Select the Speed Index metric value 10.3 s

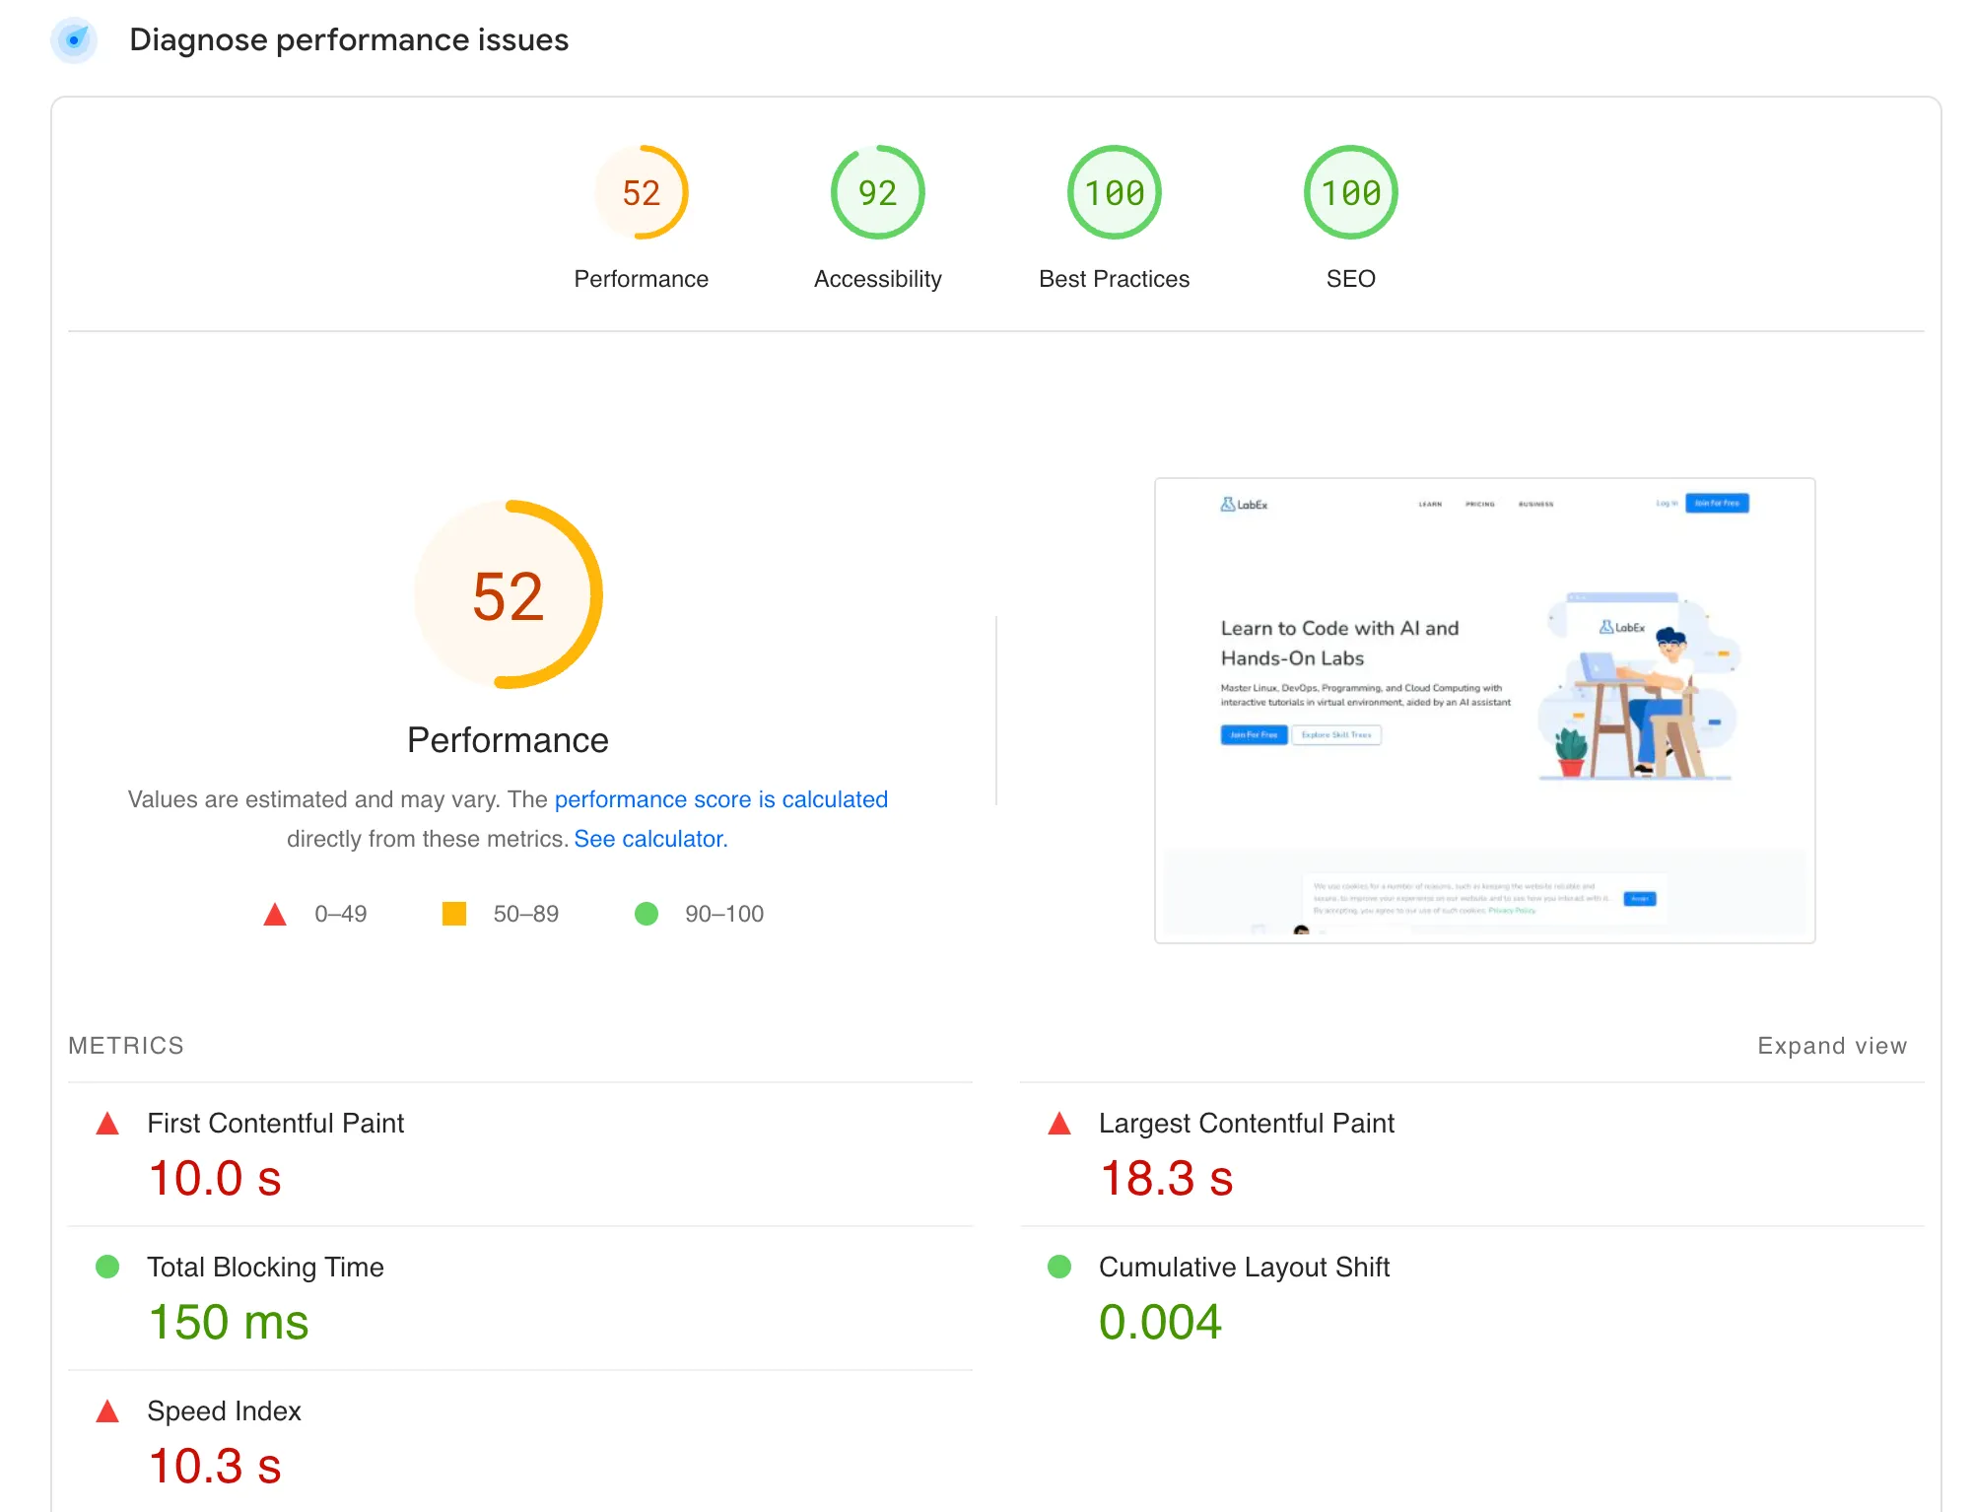tap(214, 1468)
